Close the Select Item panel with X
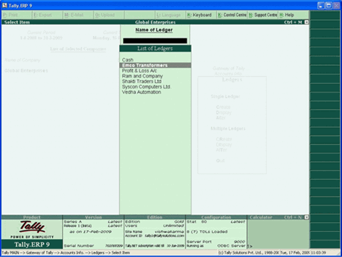The image size is (342, 257). (x=307, y=22)
